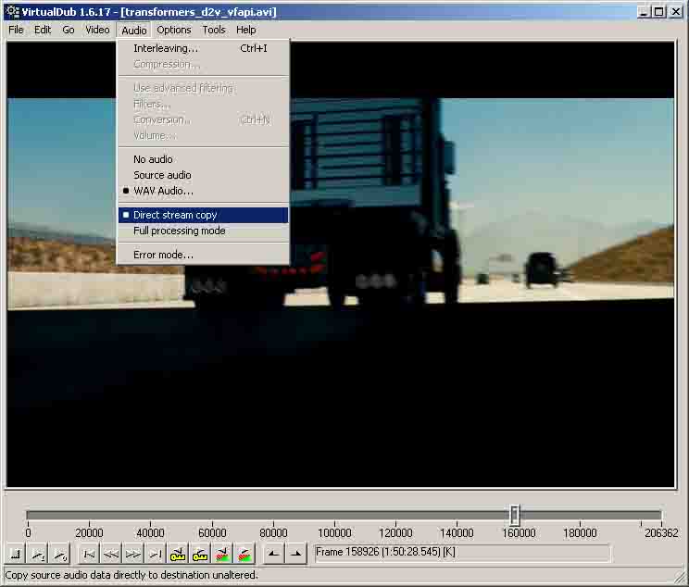This screenshot has height=587, width=689.
Task: Open Error mode... dialog
Action: (x=203, y=255)
